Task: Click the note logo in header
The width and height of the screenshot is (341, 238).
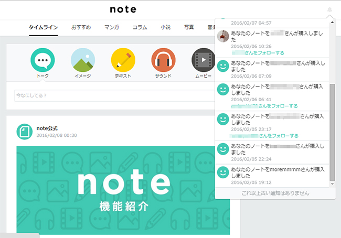Action: click(x=123, y=9)
